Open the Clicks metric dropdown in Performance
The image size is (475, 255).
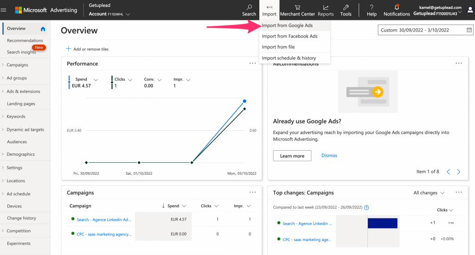[130, 80]
